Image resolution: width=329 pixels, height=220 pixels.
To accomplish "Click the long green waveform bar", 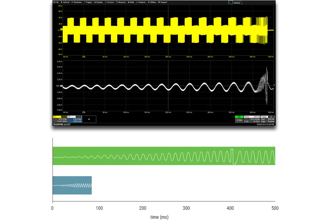I will click(x=165, y=156).
